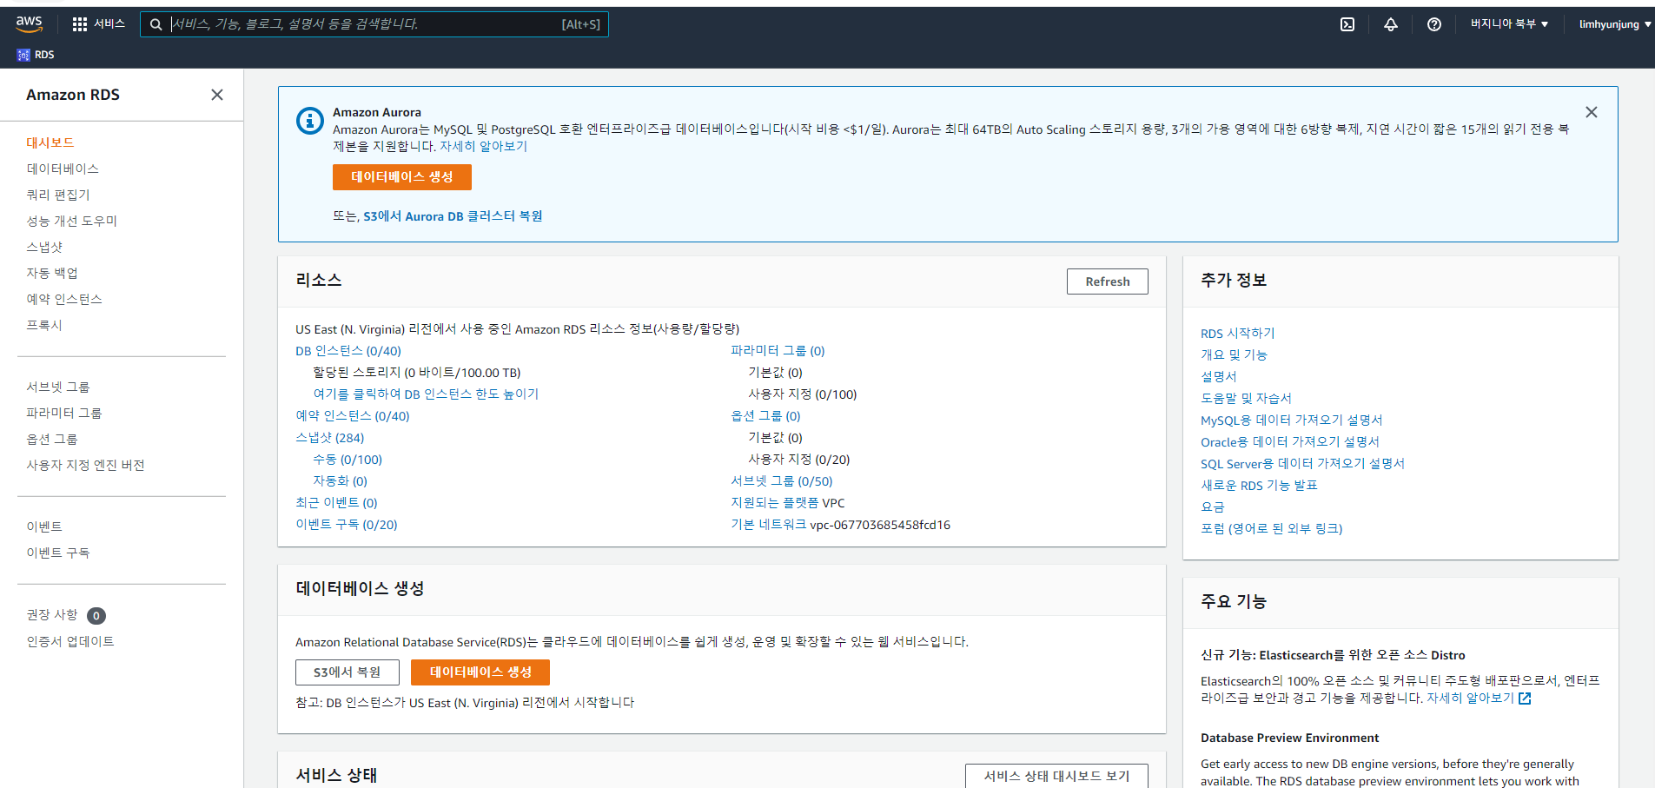Open 서브넷 그룹 in the sidebar
The width and height of the screenshot is (1655, 788).
(58, 387)
